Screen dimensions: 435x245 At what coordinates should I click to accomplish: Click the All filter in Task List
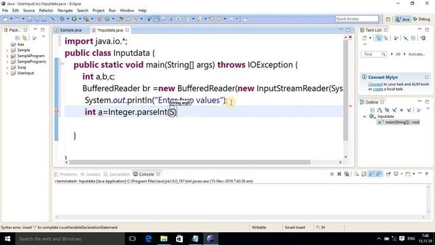click(x=398, y=54)
